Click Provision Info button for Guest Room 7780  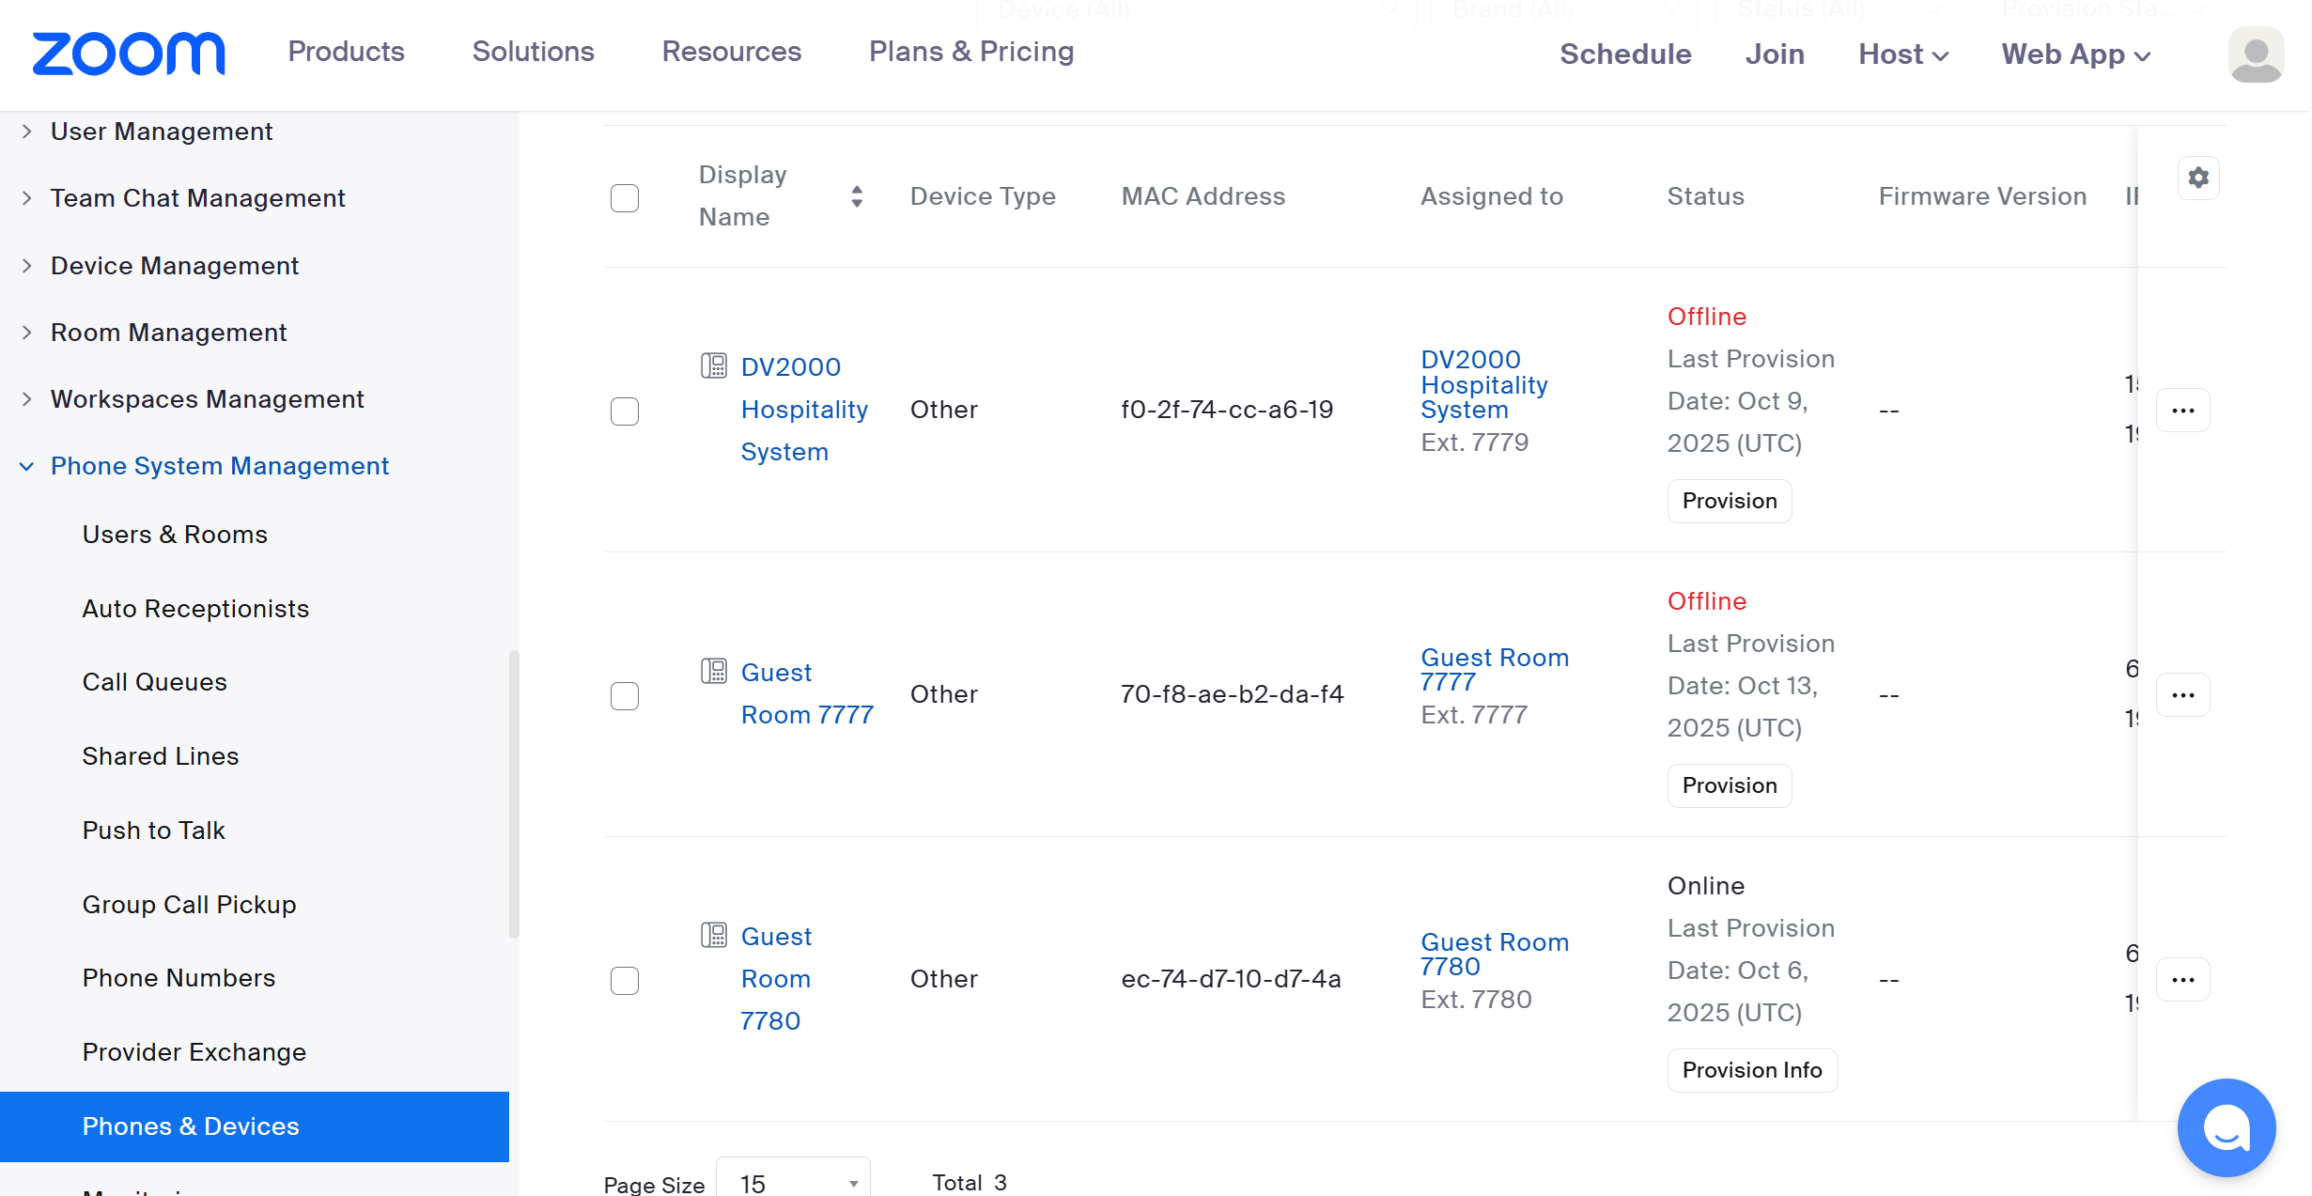click(1751, 1070)
